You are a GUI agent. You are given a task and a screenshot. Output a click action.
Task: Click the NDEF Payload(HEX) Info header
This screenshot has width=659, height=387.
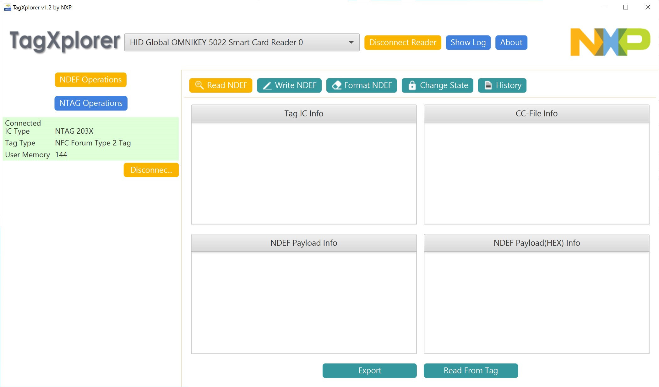tap(536, 243)
